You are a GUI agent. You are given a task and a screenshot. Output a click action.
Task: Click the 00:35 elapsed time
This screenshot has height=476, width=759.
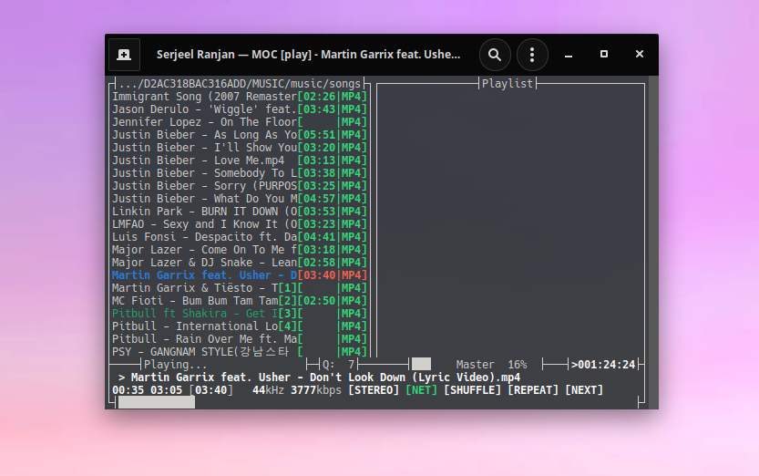click(x=128, y=390)
